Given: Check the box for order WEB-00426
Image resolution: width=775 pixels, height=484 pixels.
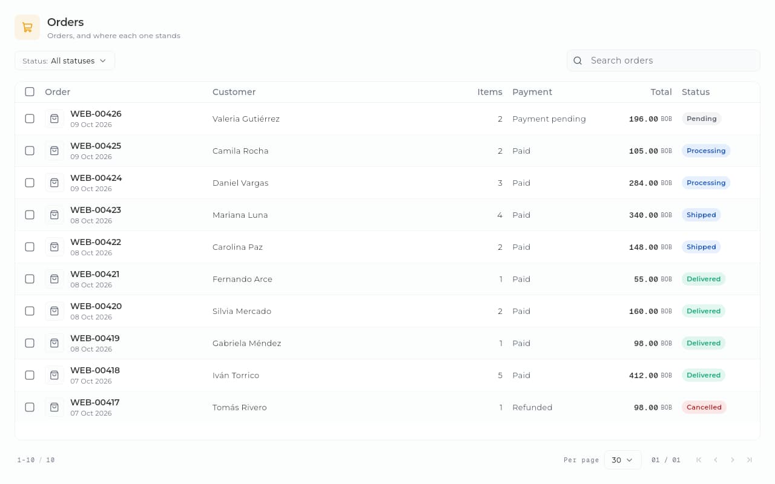Looking at the screenshot, I should [30, 119].
